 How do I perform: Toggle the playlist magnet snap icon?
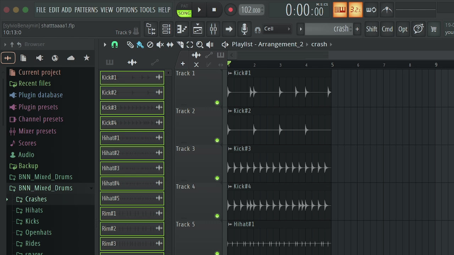[x=115, y=45]
